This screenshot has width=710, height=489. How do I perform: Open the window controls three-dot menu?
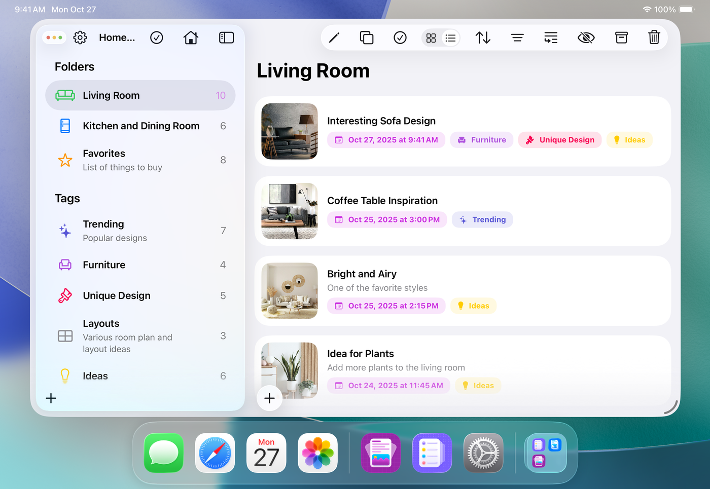[x=54, y=37]
